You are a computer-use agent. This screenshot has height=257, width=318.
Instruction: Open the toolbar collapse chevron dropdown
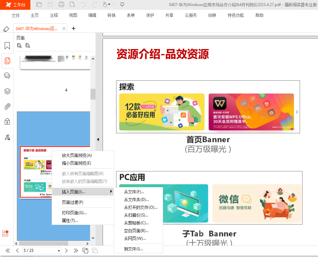pyautogui.click(x=122, y=5)
